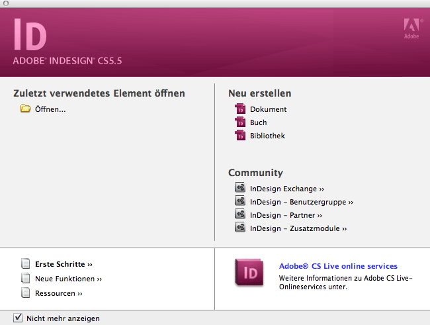
Task: Open the Öffnen... file link
Action: click(50, 109)
